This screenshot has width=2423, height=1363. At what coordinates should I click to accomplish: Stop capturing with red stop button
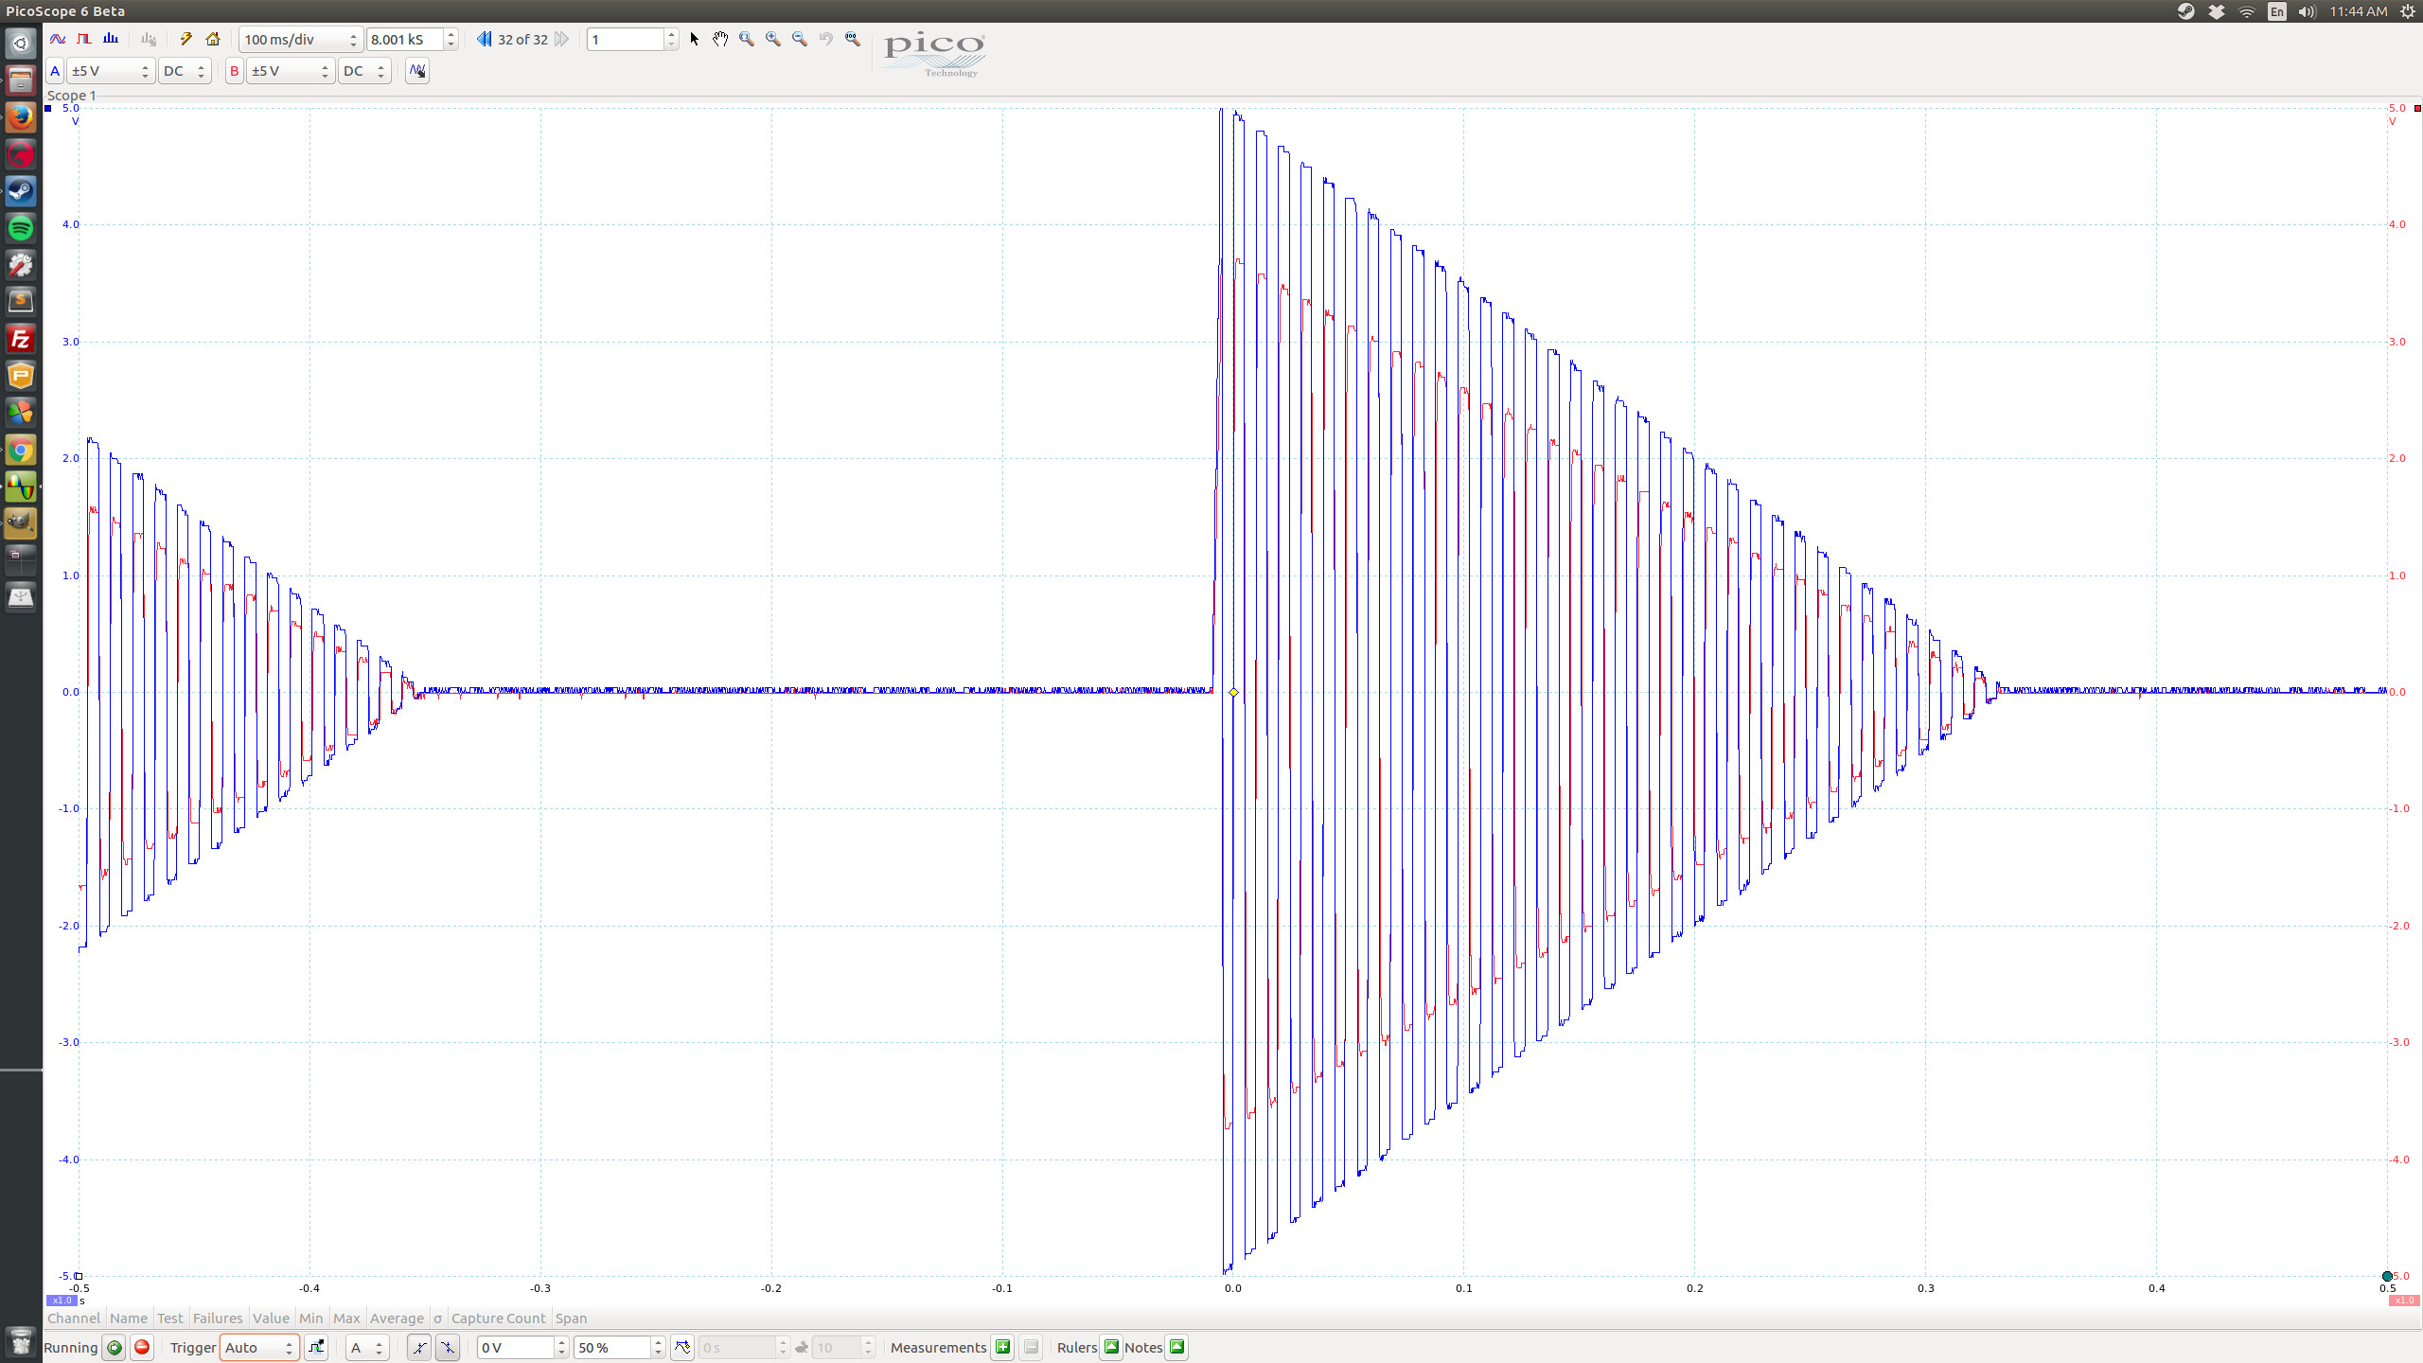point(142,1347)
